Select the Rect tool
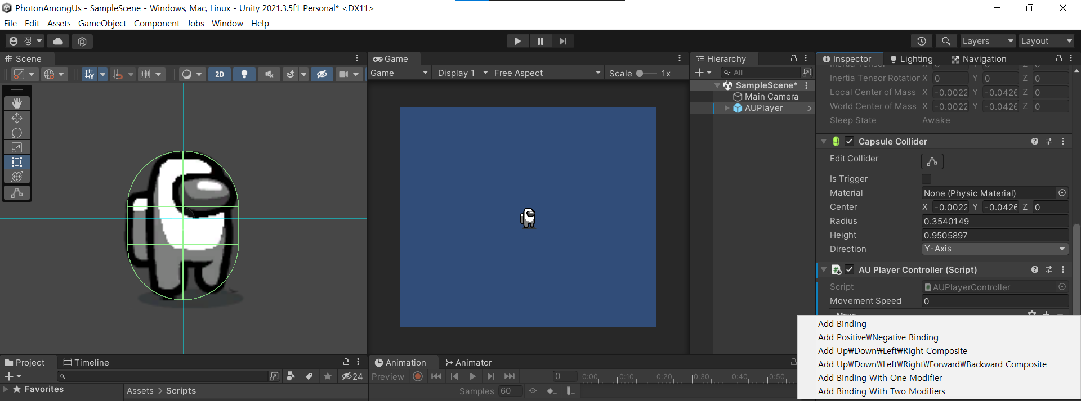The image size is (1081, 401). (x=17, y=162)
